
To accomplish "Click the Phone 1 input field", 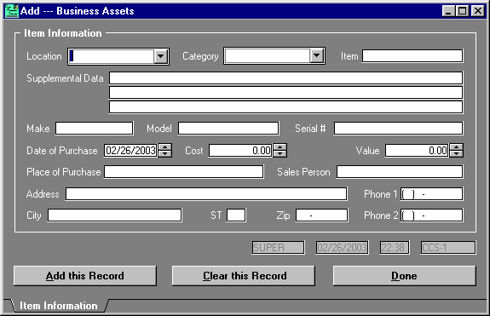I will [431, 194].
